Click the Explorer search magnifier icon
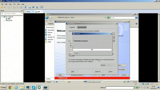The height and width of the screenshot is (90, 160). (x=136, y=18)
